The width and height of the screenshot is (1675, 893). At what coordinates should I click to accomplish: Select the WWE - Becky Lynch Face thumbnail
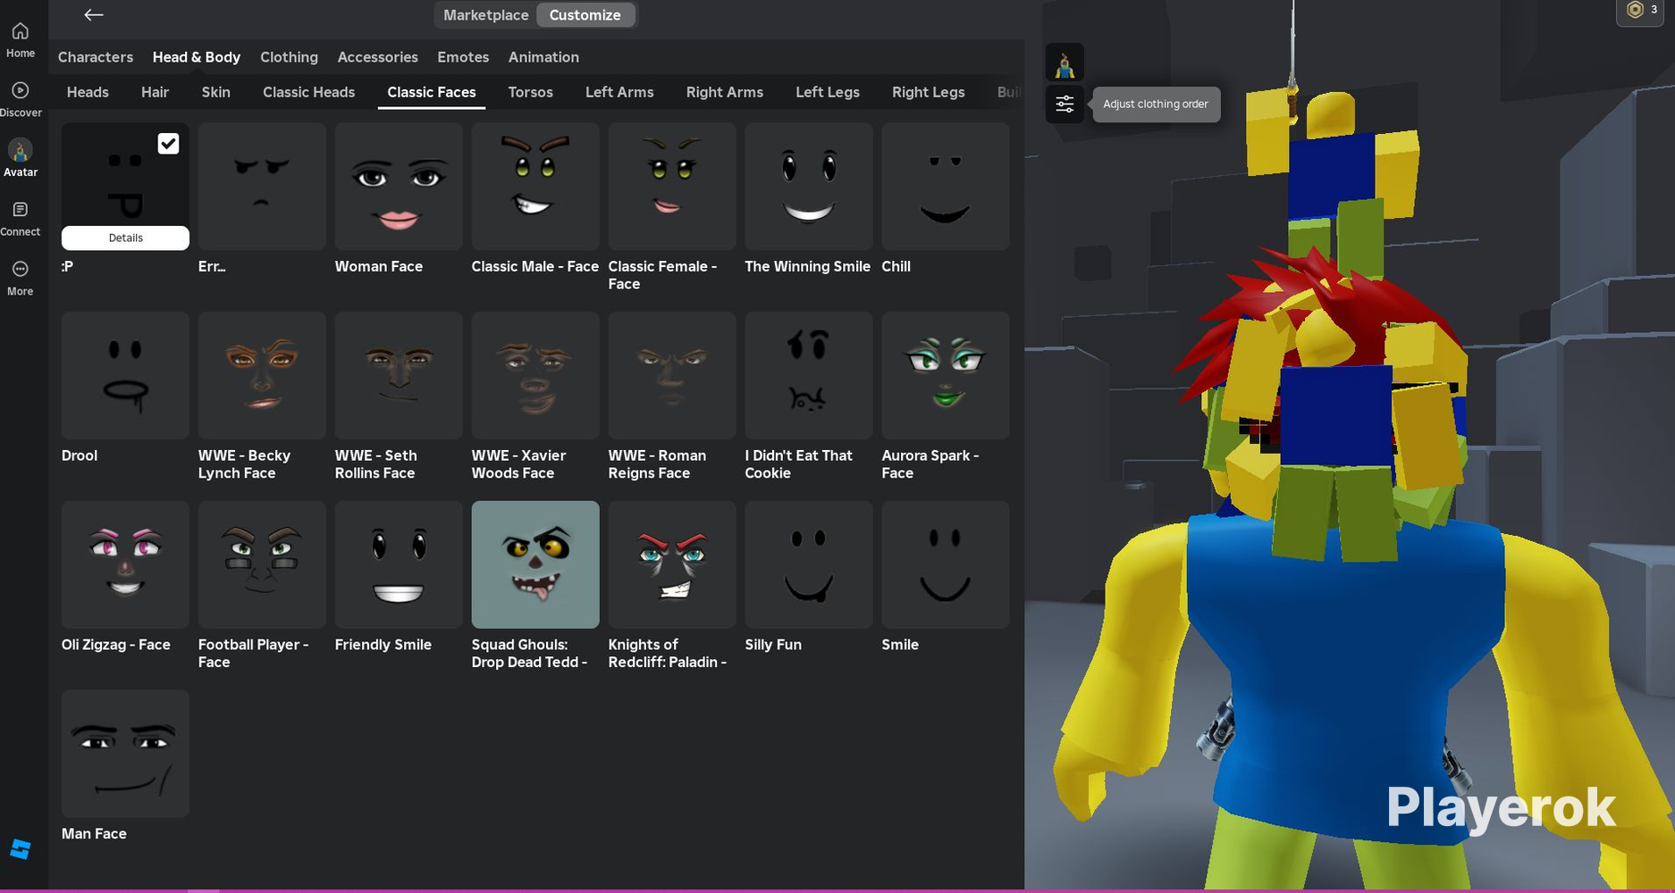tap(262, 376)
